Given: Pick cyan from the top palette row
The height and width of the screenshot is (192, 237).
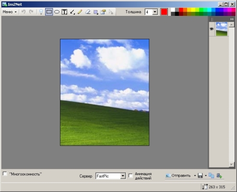Looking at the screenshot, I should click(209, 10).
